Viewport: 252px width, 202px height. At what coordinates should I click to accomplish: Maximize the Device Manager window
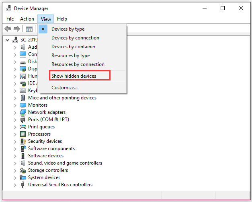[223, 8]
